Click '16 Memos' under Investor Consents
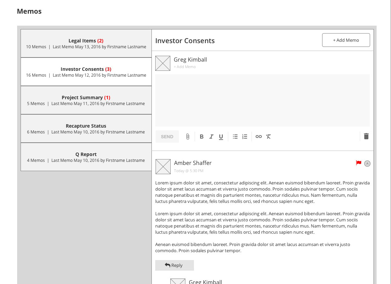391x284 pixels. (36, 75)
